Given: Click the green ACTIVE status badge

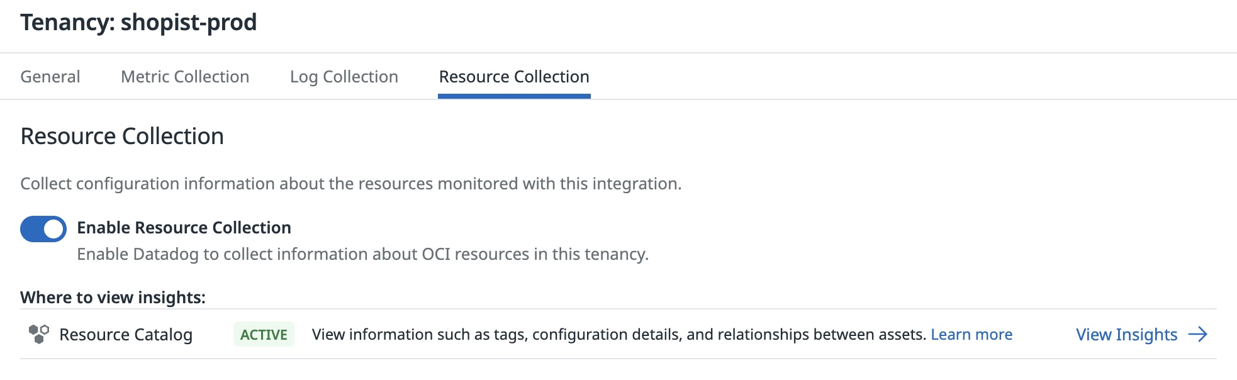Looking at the screenshot, I should [264, 335].
